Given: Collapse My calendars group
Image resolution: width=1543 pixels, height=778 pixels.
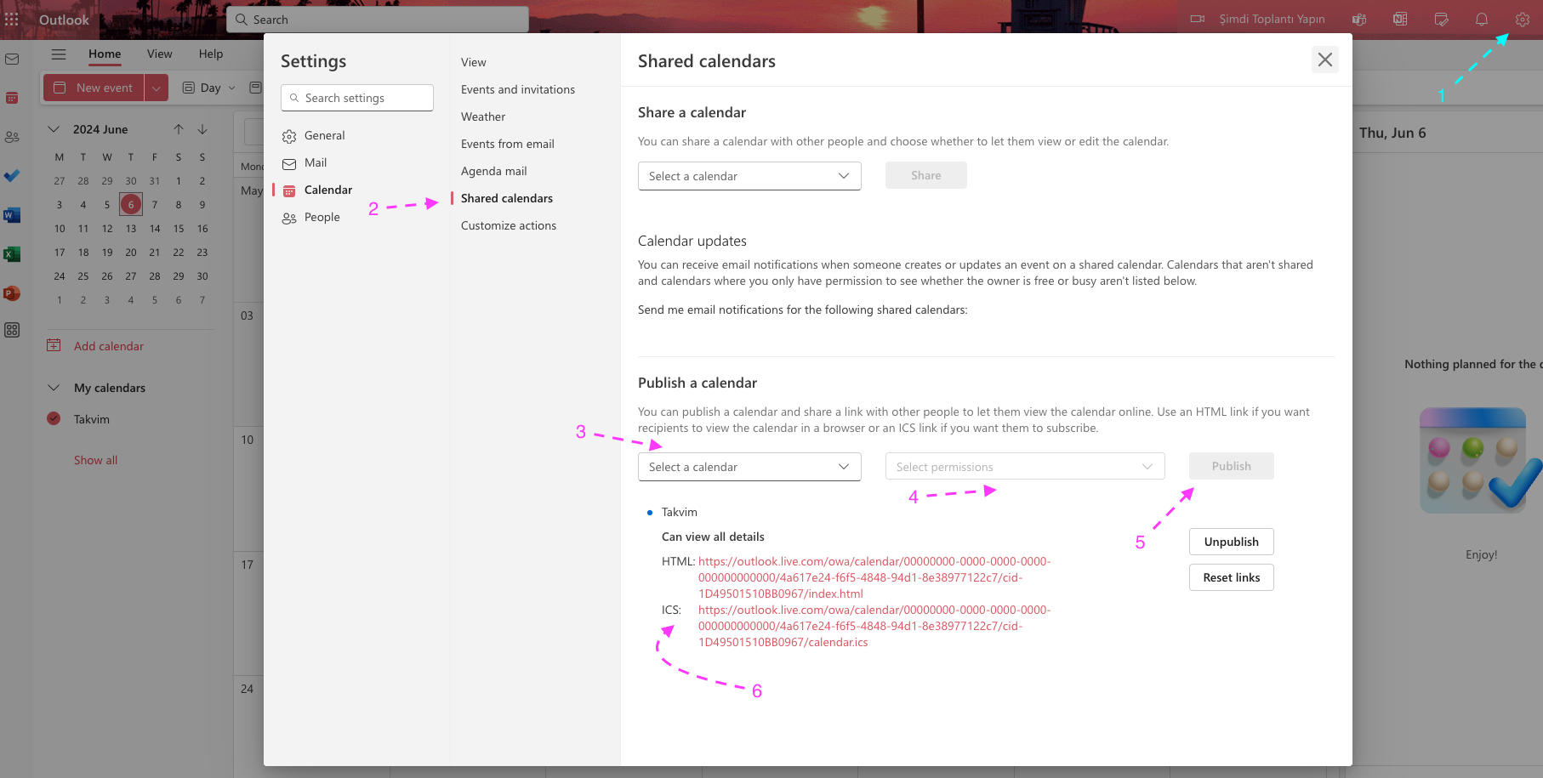Looking at the screenshot, I should pyautogui.click(x=54, y=388).
